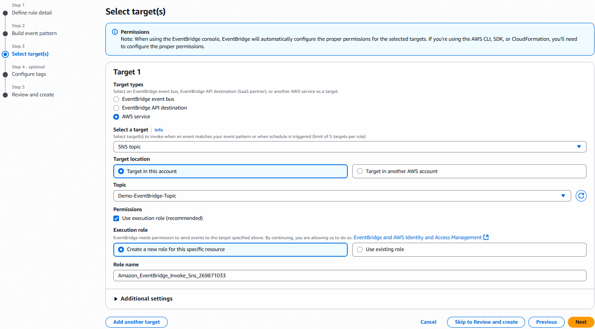Go to Build event pattern step
Viewport: 595px width, 329px height.
[x=34, y=33]
